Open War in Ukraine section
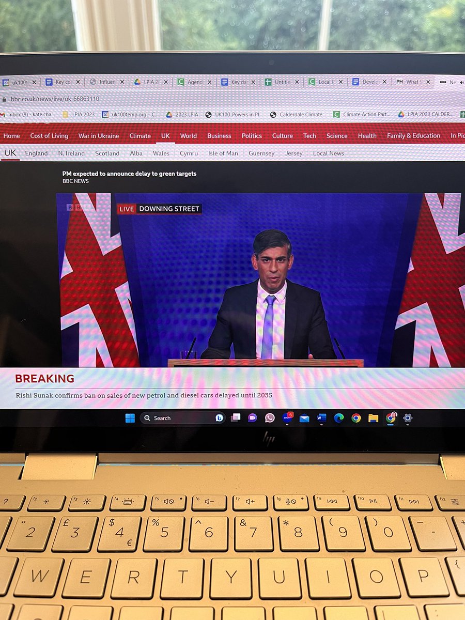Screen dimensions: 465x620 pos(99,136)
